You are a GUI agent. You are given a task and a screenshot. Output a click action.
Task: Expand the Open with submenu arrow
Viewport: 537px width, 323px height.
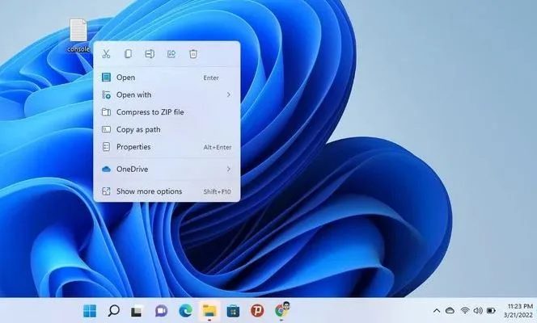(x=228, y=94)
